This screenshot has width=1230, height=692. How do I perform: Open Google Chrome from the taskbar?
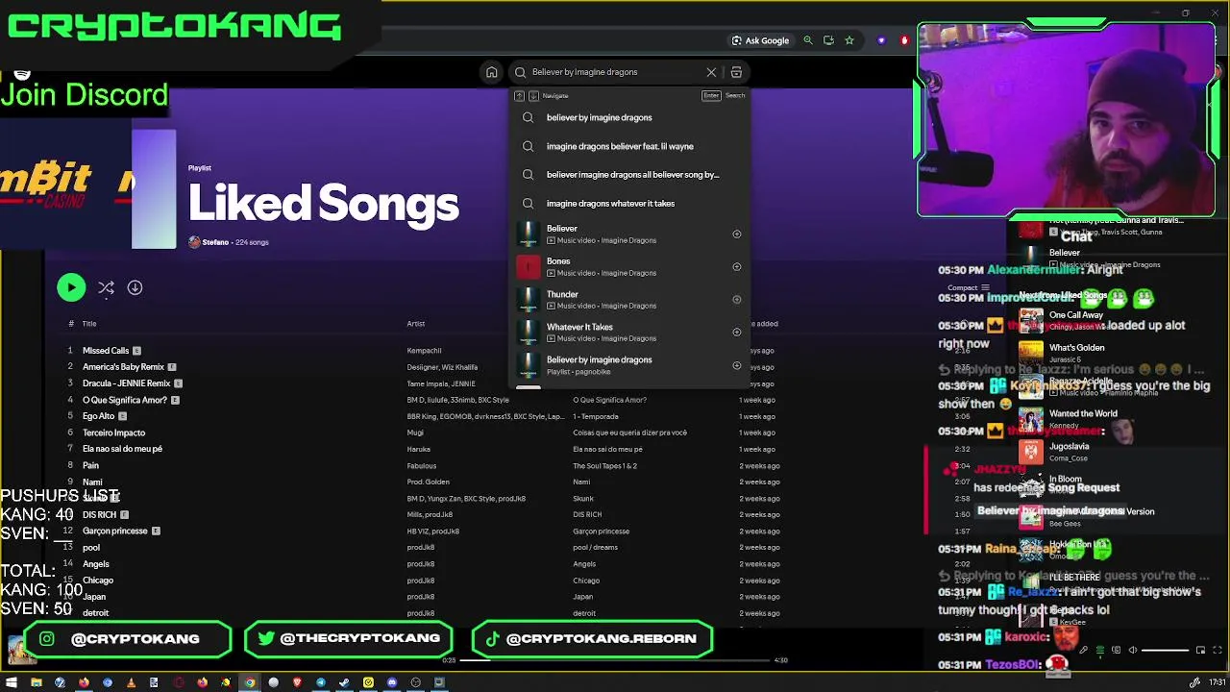coord(250,682)
